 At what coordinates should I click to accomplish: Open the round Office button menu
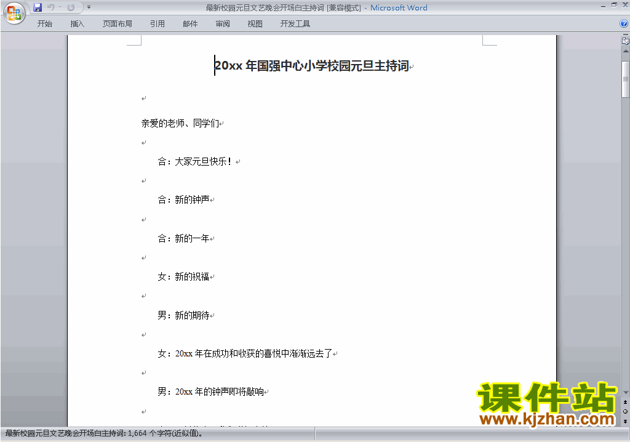pos(14,13)
